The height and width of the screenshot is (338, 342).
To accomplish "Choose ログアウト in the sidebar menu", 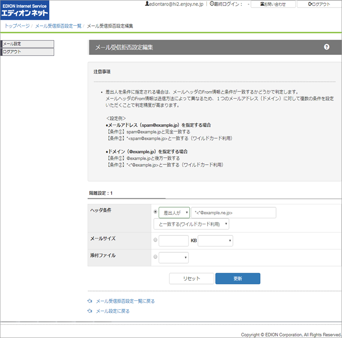I will [x=27, y=51].
